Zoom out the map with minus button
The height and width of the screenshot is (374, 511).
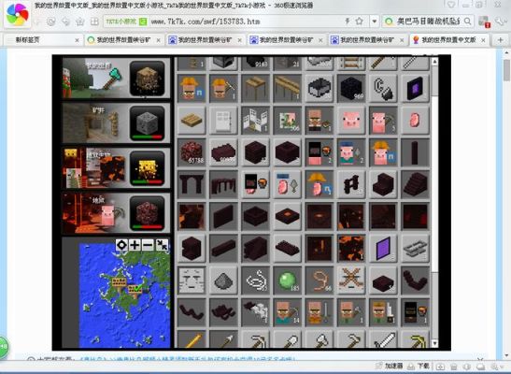[148, 245]
